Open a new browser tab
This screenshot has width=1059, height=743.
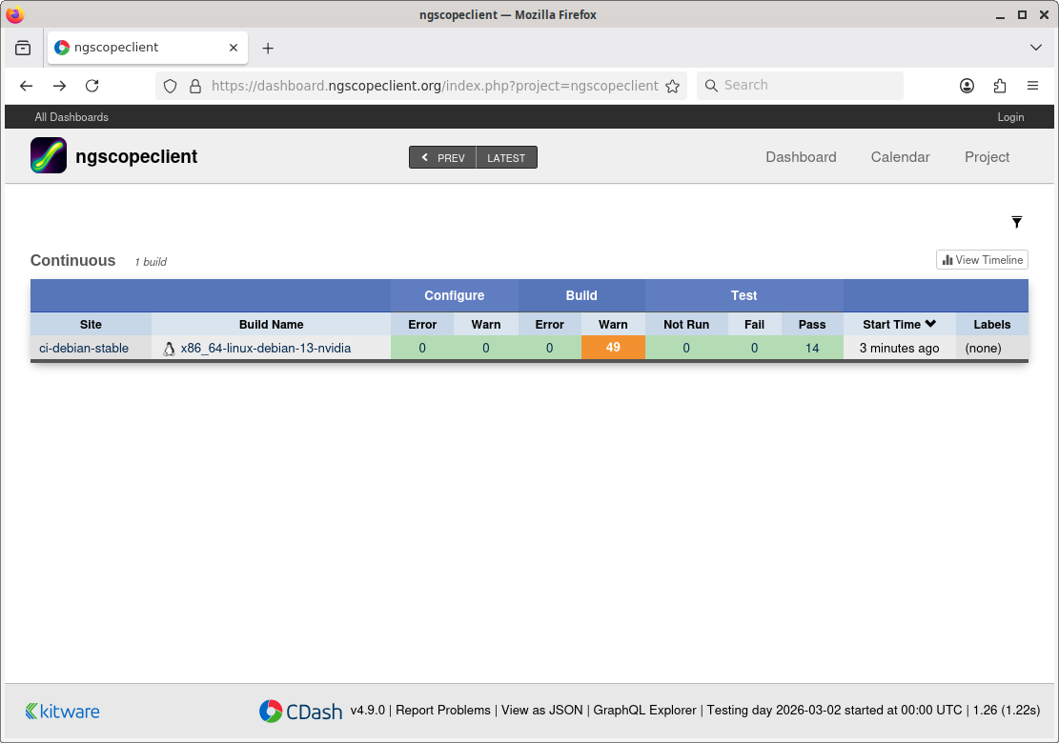(268, 48)
